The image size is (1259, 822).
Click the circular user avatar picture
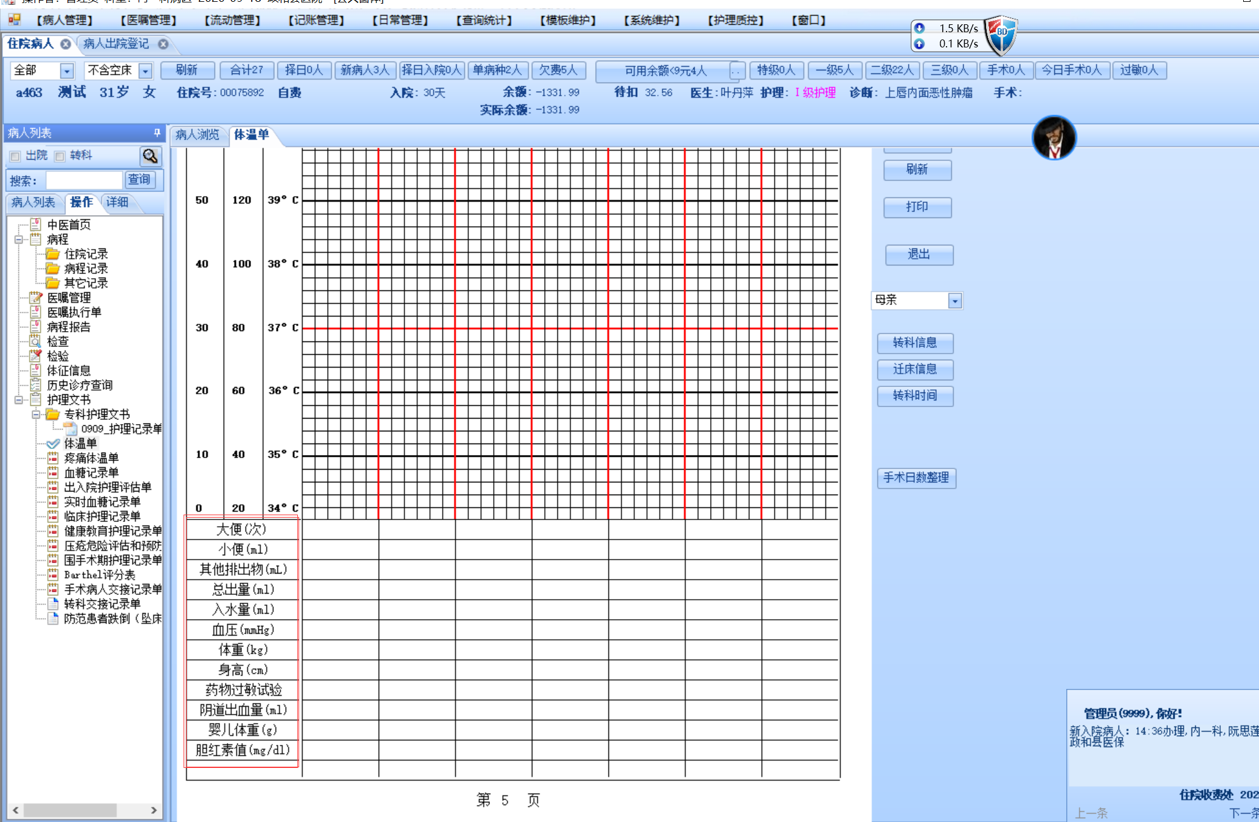point(1054,138)
